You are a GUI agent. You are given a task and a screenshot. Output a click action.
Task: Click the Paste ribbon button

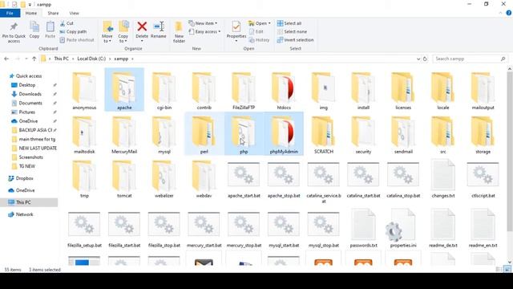coord(50,30)
